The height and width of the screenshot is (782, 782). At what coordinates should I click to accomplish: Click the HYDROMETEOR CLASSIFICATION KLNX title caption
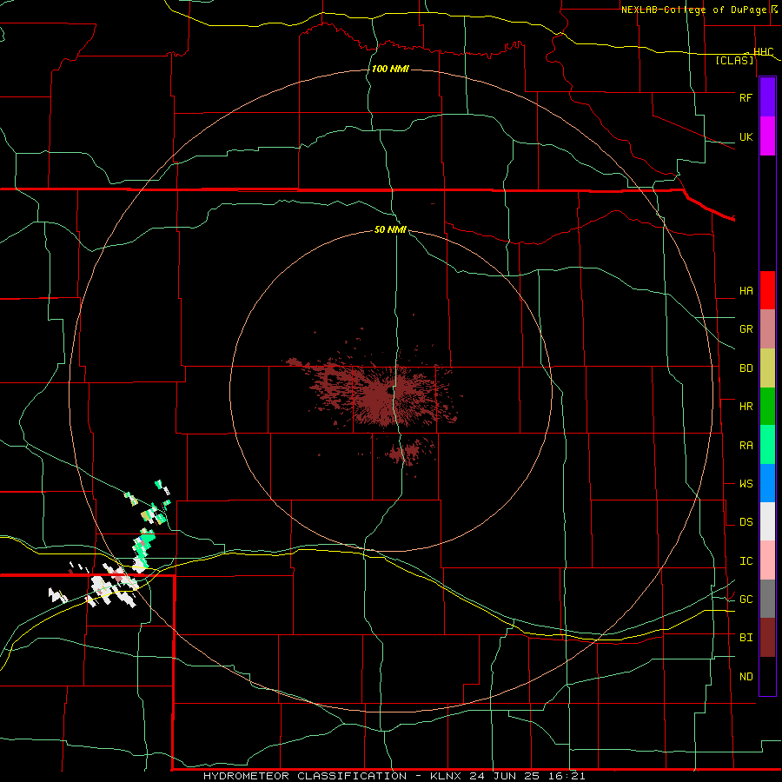click(x=394, y=776)
